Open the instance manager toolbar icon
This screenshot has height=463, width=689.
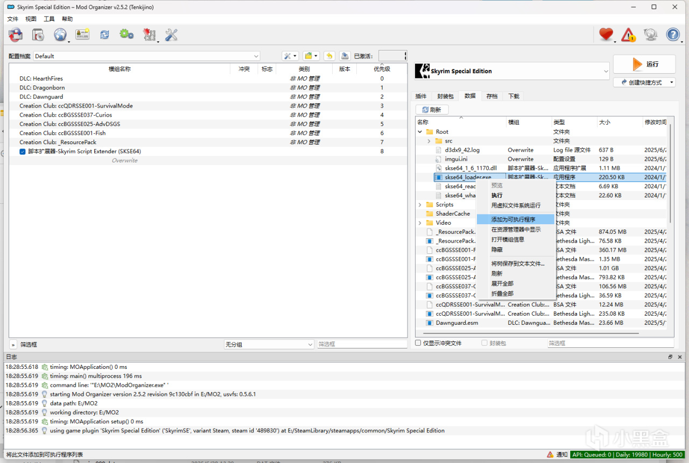click(x=16, y=35)
